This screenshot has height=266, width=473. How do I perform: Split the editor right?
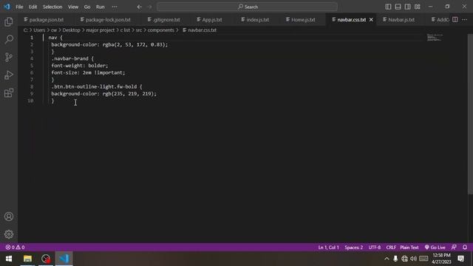tap(455, 20)
